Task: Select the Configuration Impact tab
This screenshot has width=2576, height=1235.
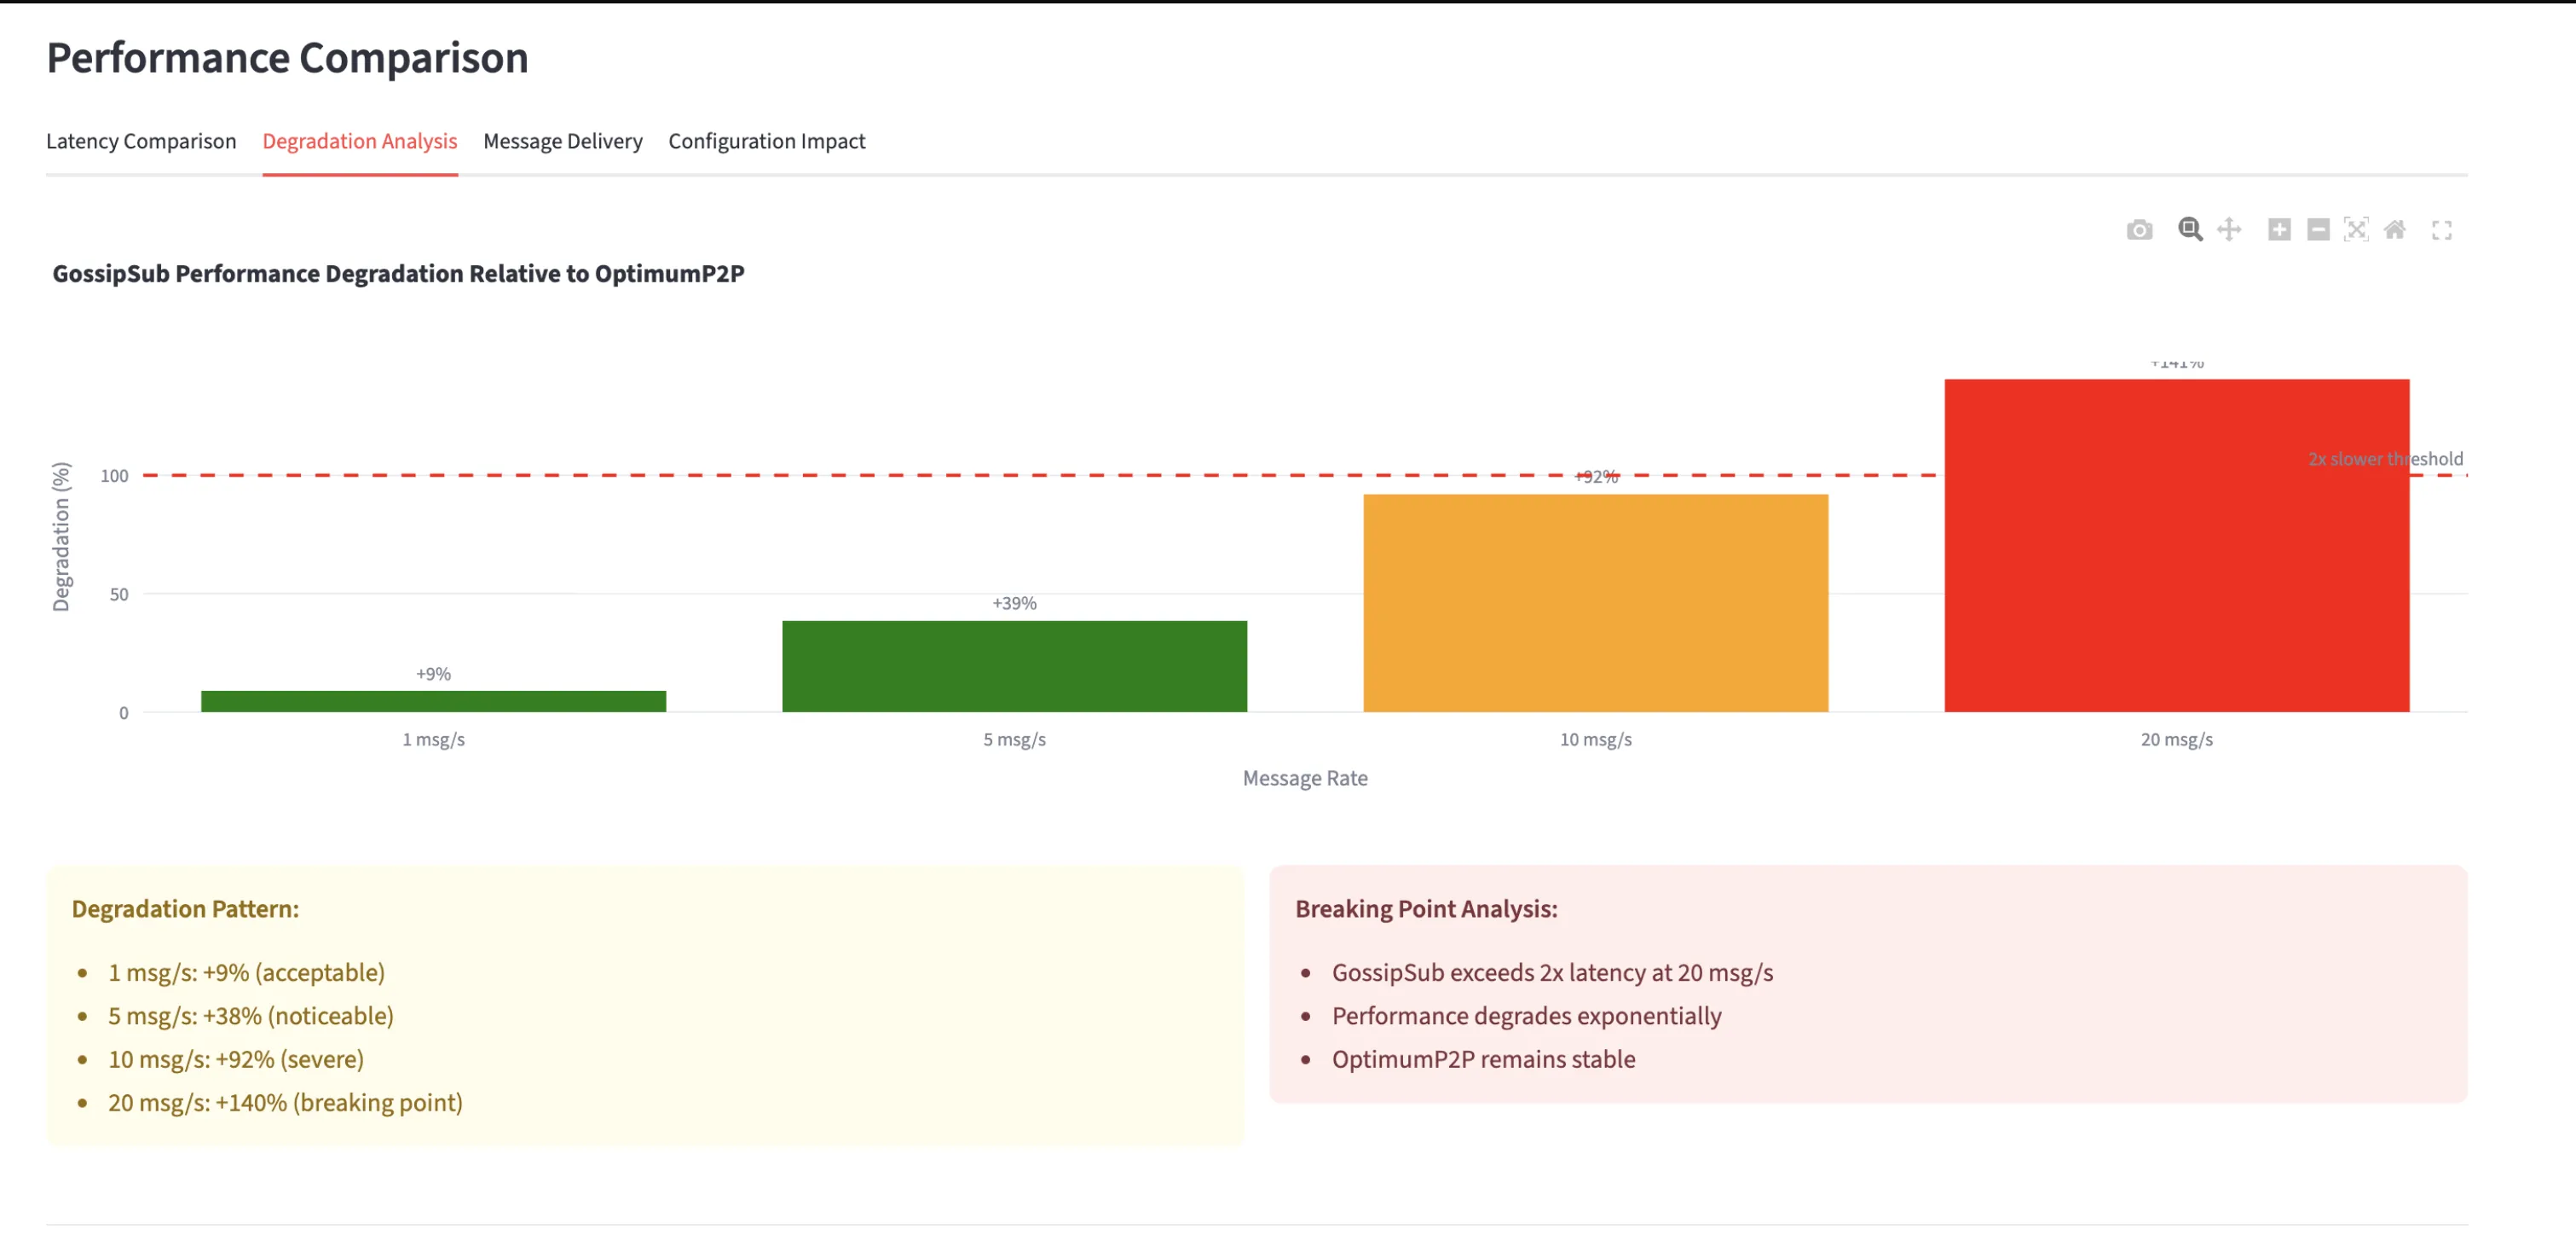Action: pyautogui.click(x=767, y=141)
